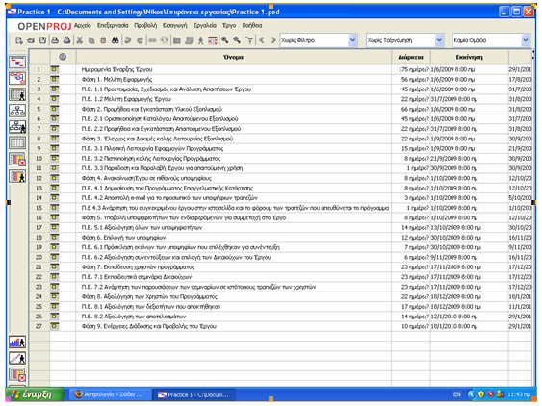Click the '175 ημέρες?' duration cell

tap(411, 69)
